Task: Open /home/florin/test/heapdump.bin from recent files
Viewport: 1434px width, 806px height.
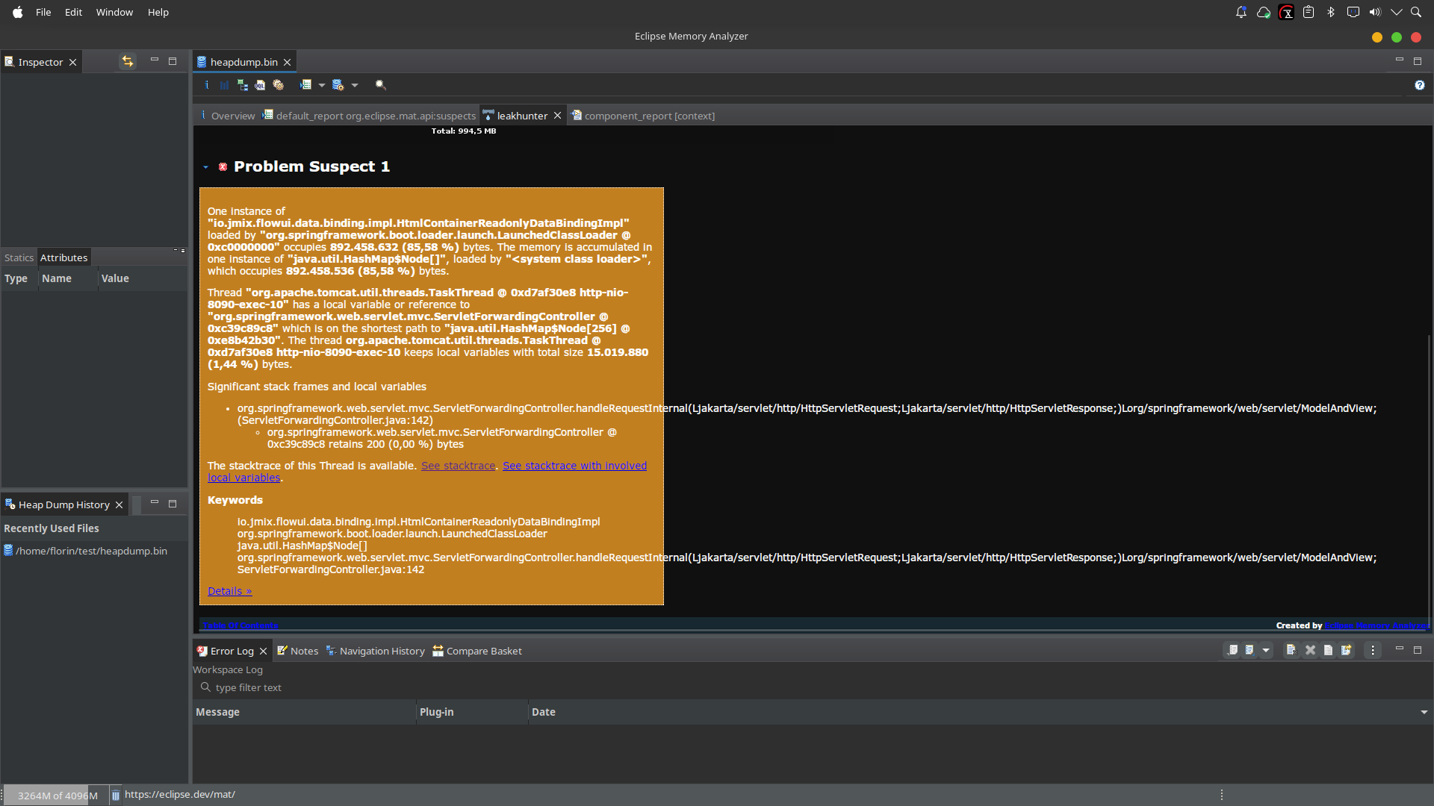Action: tap(91, 551)
